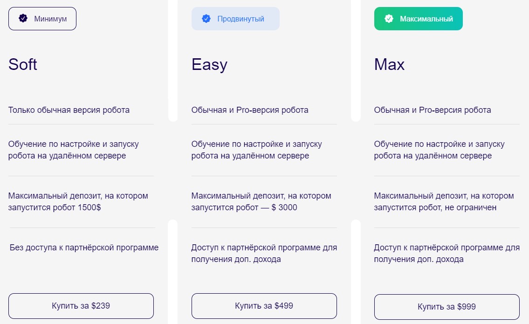The height and width of the screenshot is (324, 529).
Task: Select the Продвинутый plan badge label
Action: point(240,19)
